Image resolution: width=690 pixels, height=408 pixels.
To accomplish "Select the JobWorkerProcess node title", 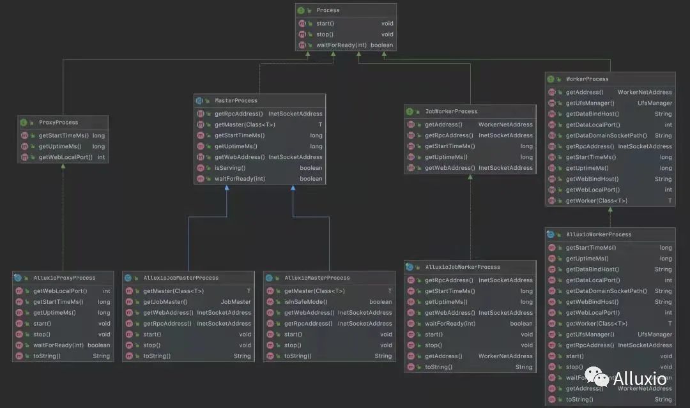I will tap(451, 111).
